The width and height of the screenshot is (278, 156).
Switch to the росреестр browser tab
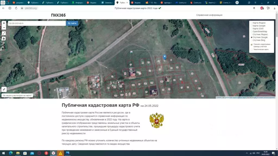point(19,3)
